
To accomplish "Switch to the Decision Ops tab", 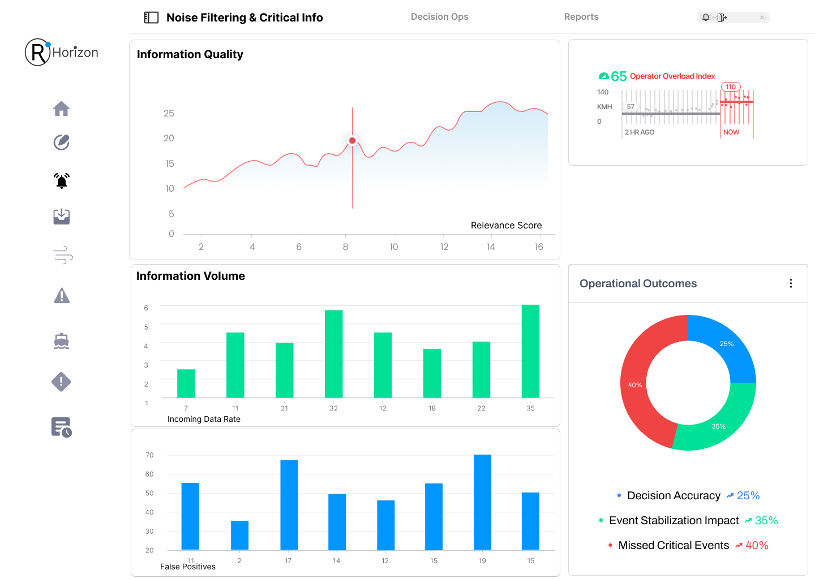I will [x=439, y=17].
